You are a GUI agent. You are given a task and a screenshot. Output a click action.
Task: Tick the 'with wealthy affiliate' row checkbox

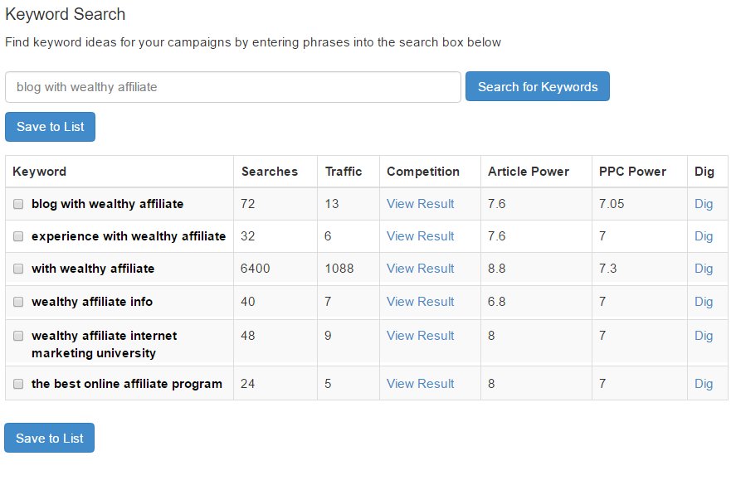pos(18,269)
